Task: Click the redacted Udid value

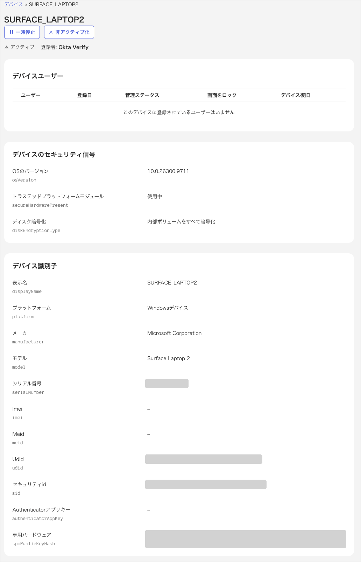Action: coord(204,459)
